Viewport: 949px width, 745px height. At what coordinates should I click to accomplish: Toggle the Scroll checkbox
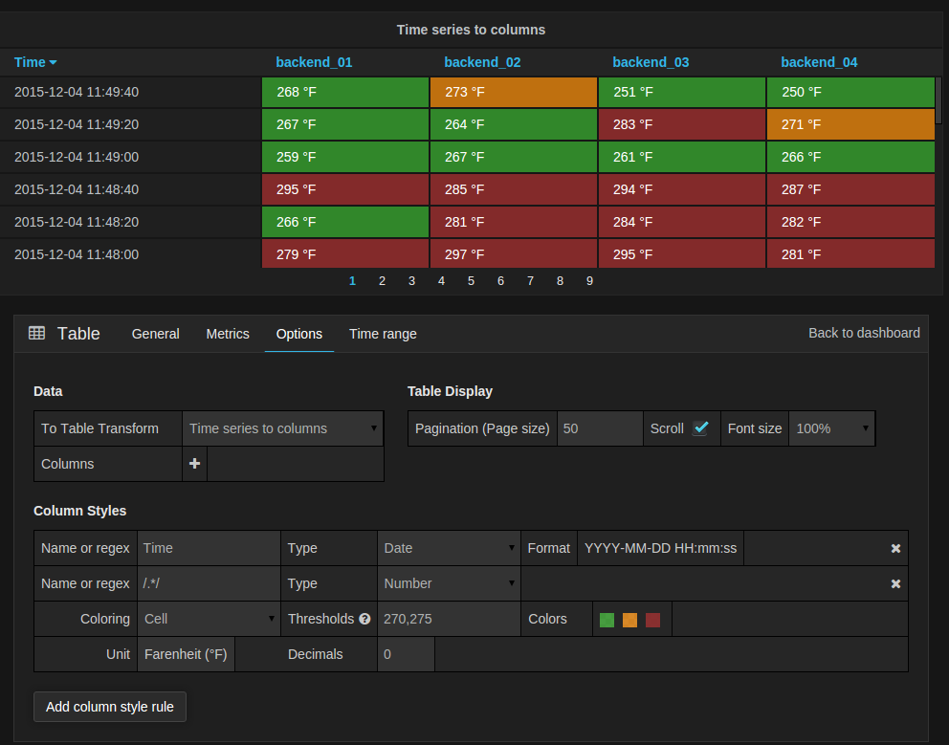click(x=701, y=427)
